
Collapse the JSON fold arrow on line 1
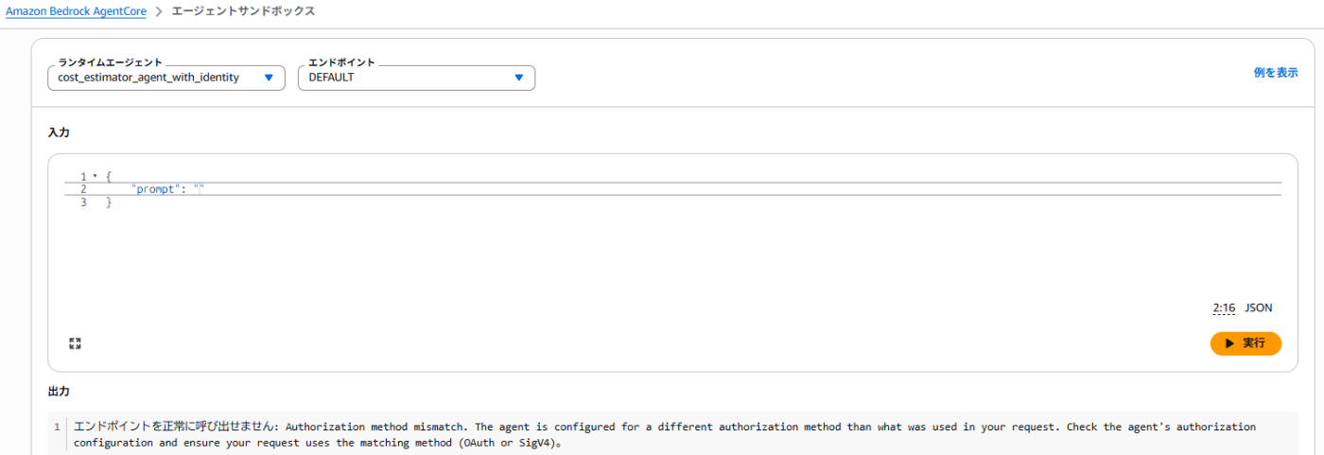click(x=95, y=177)
